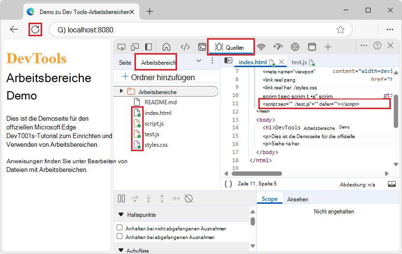Open the Performance tool
402x254 pixels.
pos(278,47)
